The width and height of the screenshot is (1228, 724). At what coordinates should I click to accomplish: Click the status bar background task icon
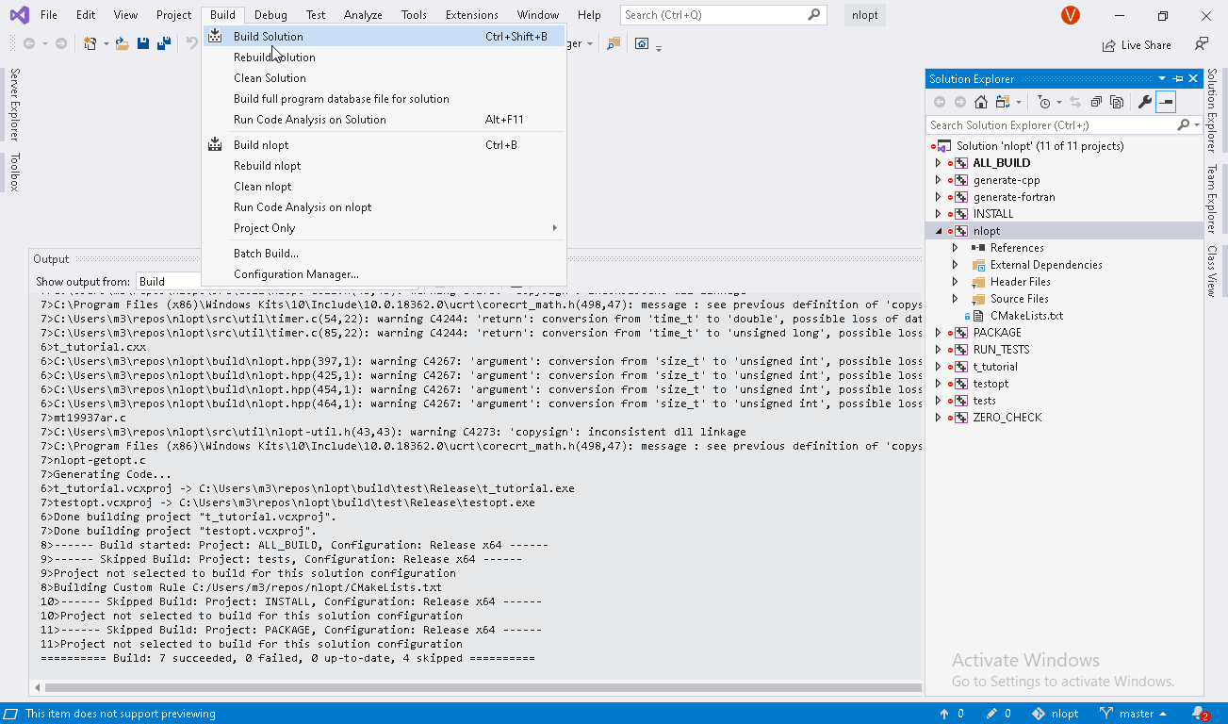coord(10,714)
